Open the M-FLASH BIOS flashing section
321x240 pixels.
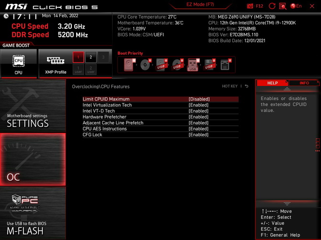pyautogui.click(x=33, y=213)
